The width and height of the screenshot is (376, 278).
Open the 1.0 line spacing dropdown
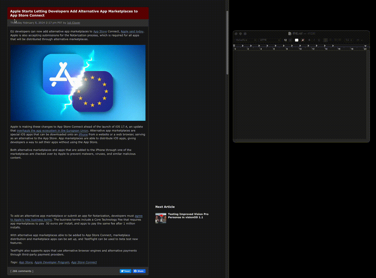tap(348, 40)
